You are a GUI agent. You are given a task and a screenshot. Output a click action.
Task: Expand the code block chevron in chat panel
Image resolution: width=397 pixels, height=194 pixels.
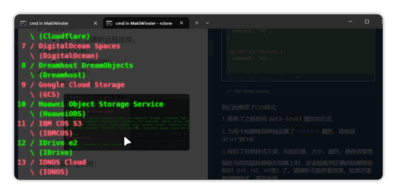coord(298,77)
